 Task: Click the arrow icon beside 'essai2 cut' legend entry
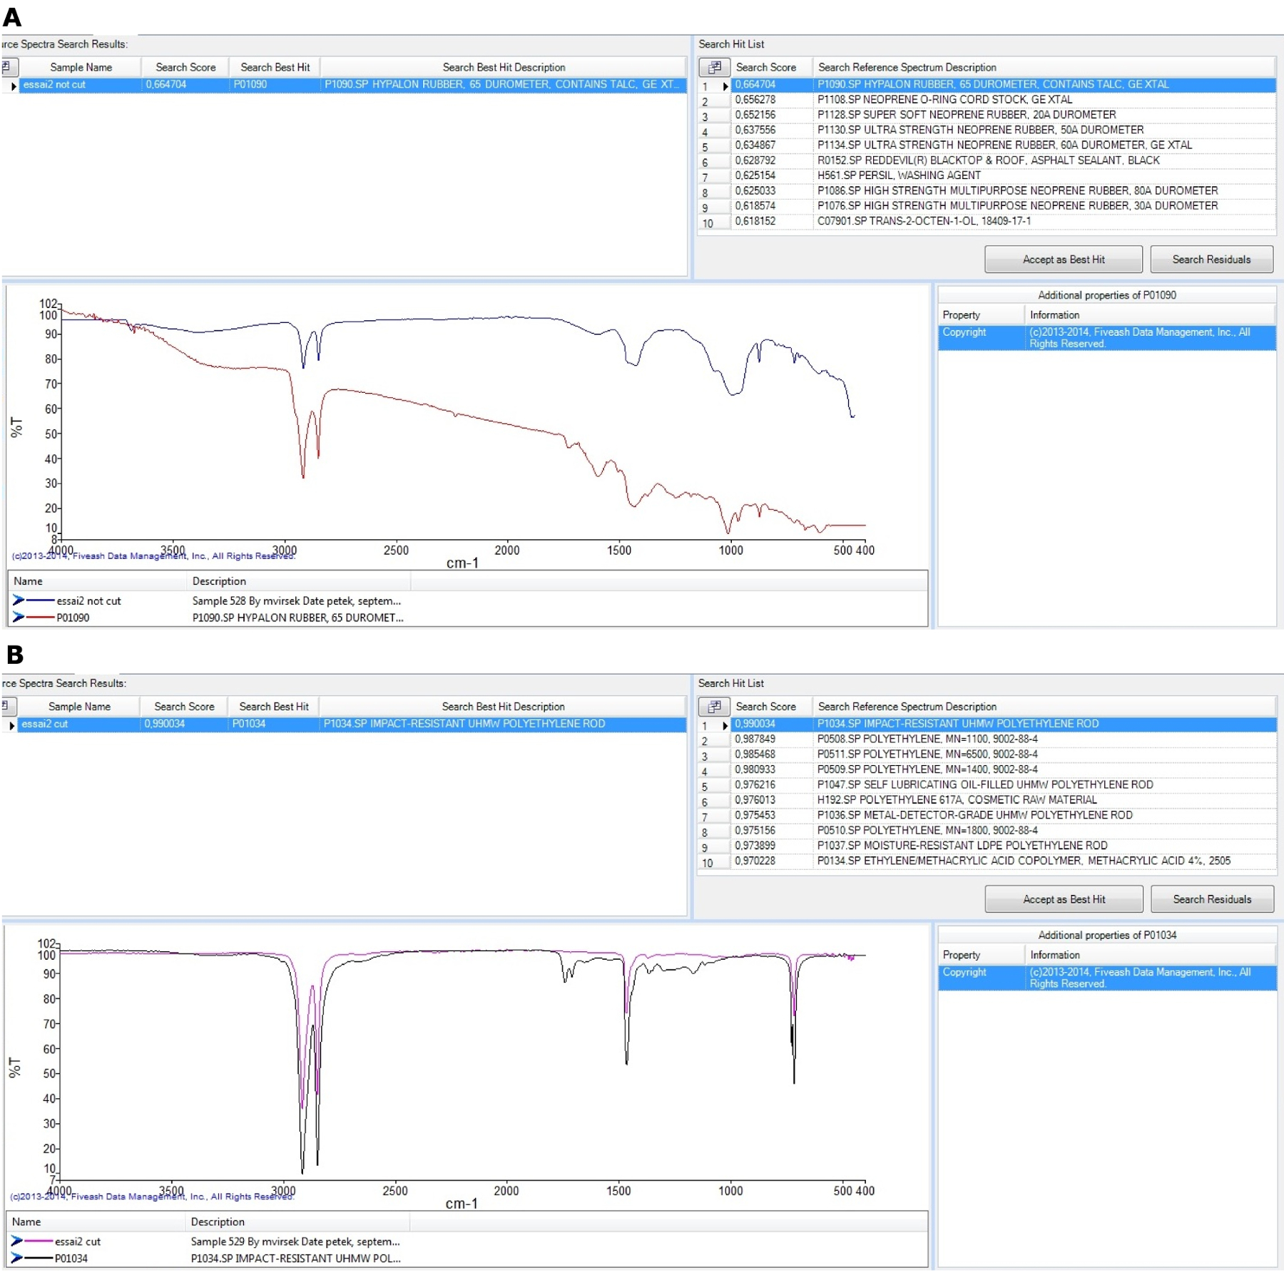[17, 1241]
